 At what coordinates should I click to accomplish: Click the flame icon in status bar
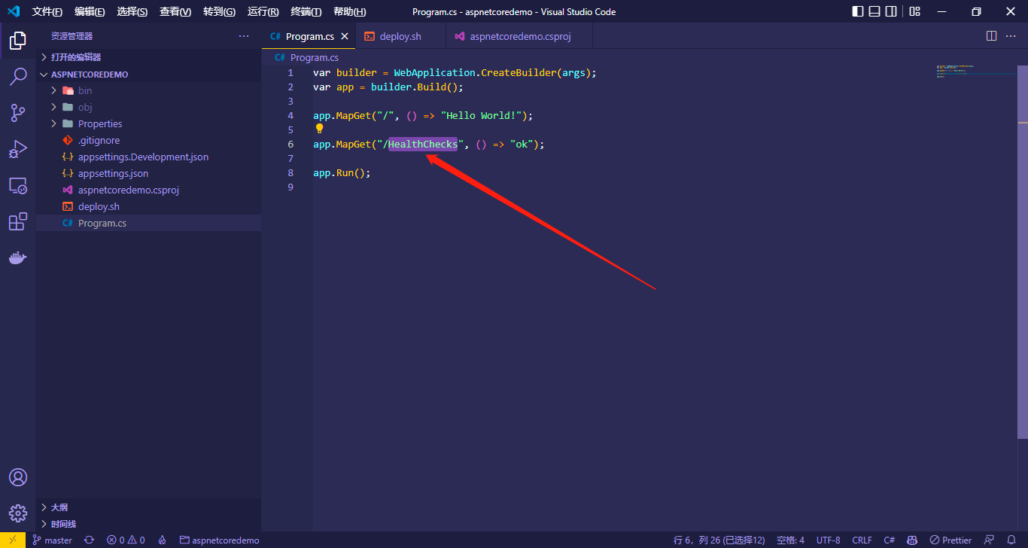(162, 540)
